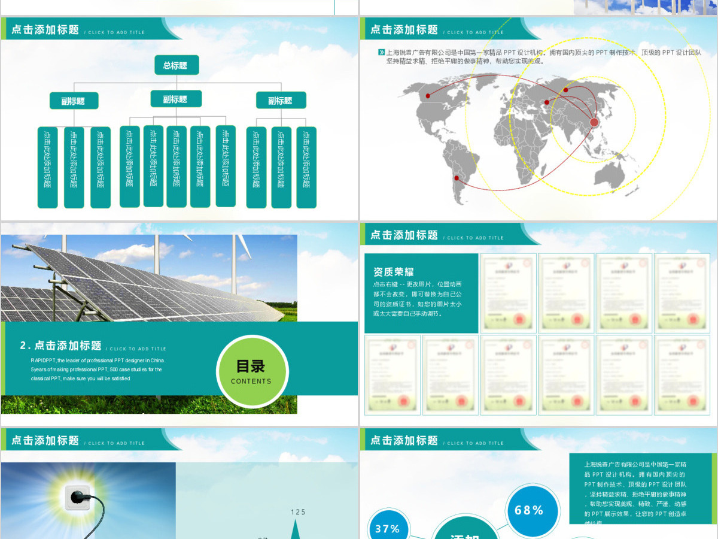Click the 68% blue circle
The height and width of the screenshot is (539, 718).
[x=533, y=511]
